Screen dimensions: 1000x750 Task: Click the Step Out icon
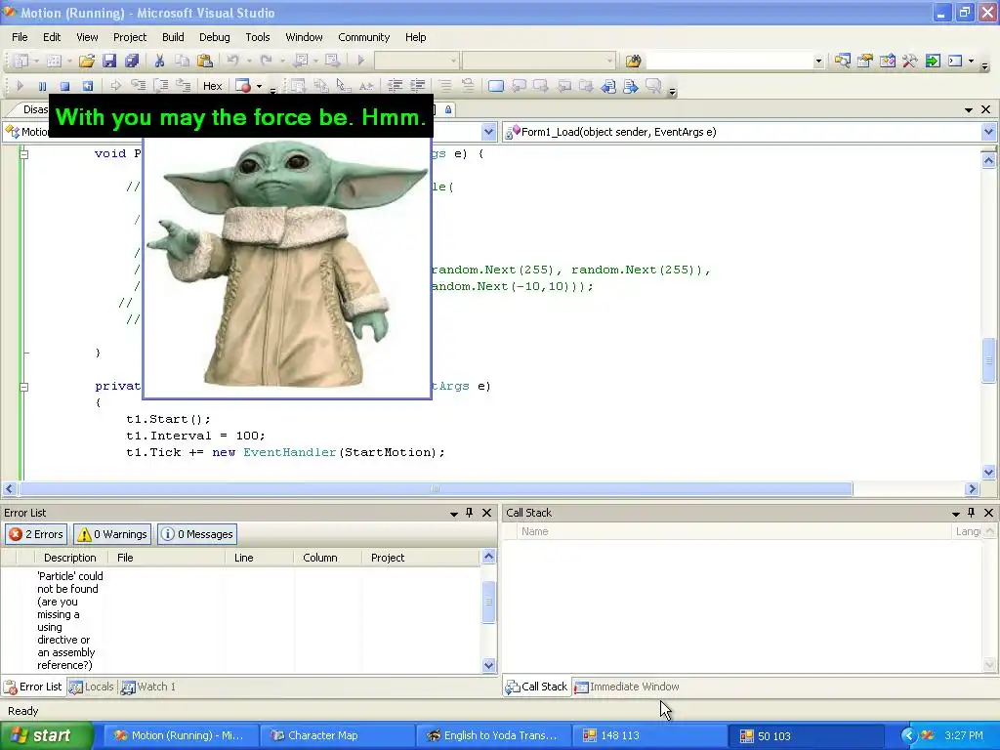[184, 86]
